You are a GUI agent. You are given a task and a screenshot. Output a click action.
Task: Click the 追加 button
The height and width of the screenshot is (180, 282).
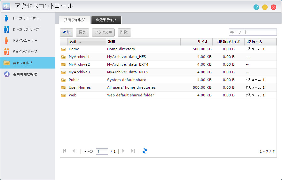click(x=67, y=32)
